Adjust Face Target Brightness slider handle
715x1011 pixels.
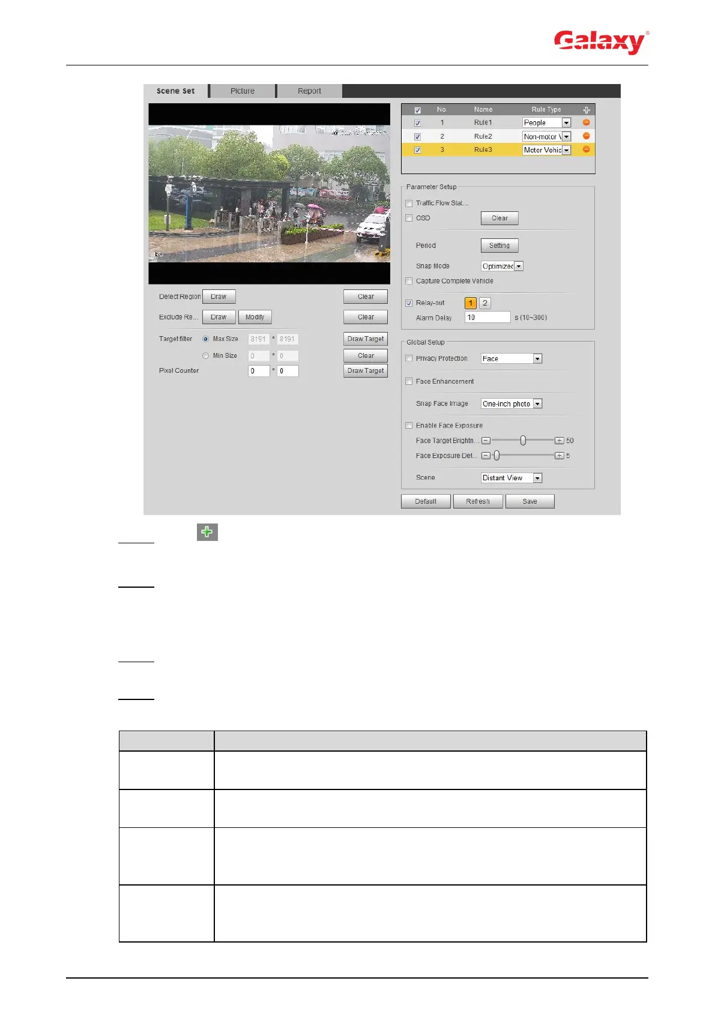(x=523, y=441)
